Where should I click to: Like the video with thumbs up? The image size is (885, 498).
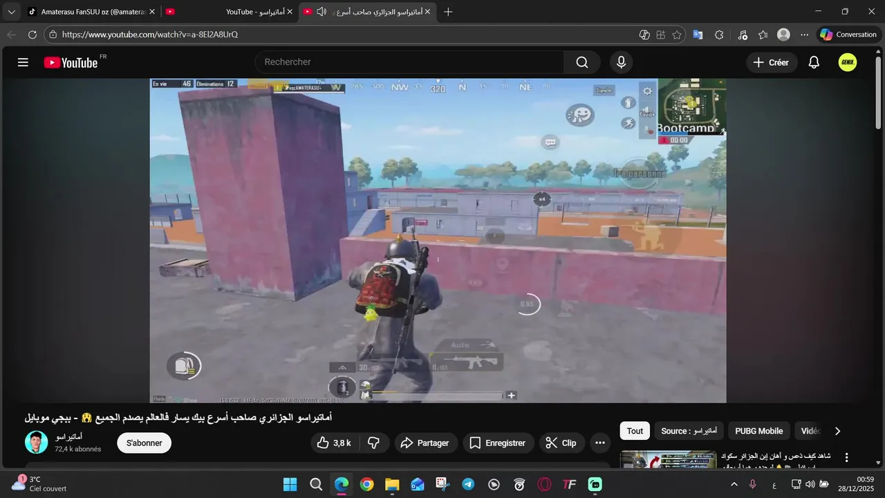[334, 443]
